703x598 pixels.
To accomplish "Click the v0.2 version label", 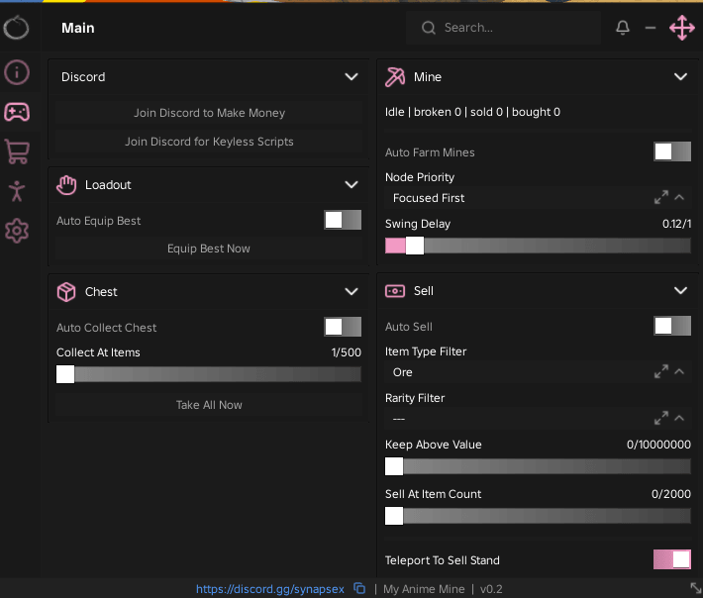I will (x=491, y=588).
